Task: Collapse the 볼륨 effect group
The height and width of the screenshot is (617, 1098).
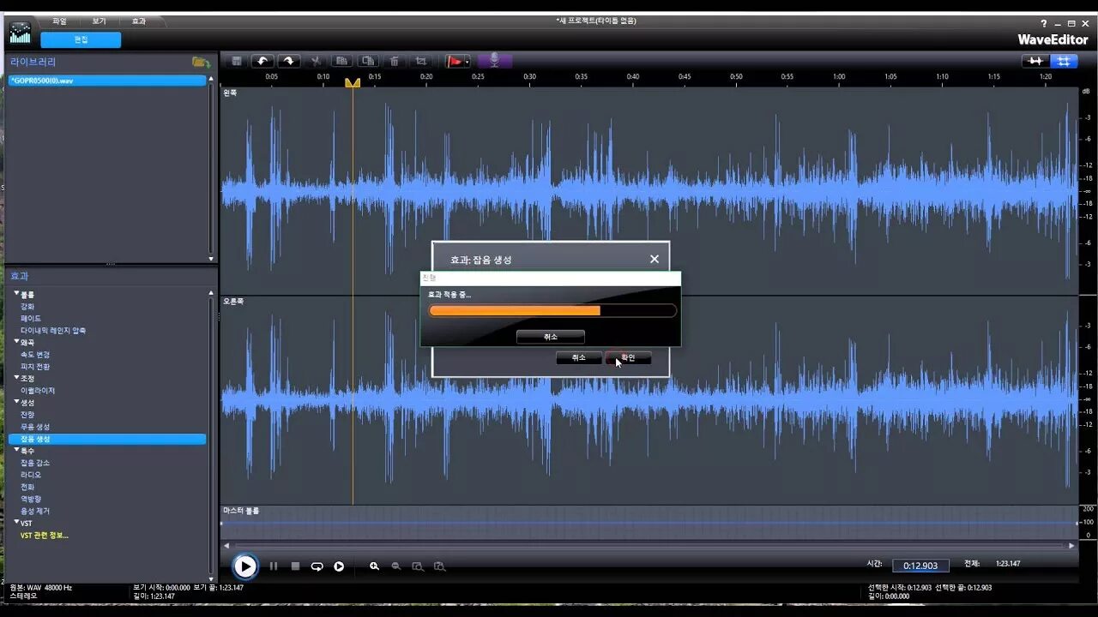Action: 16,294
